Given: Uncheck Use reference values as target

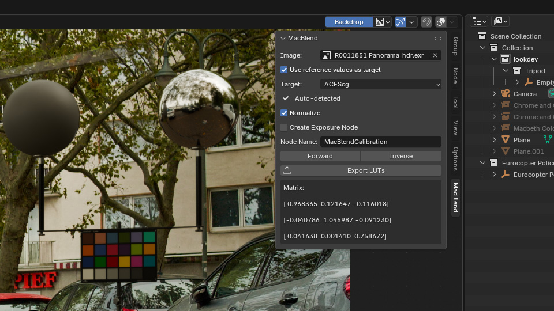Looking at the screenshot, I should (x=284, y=70).
